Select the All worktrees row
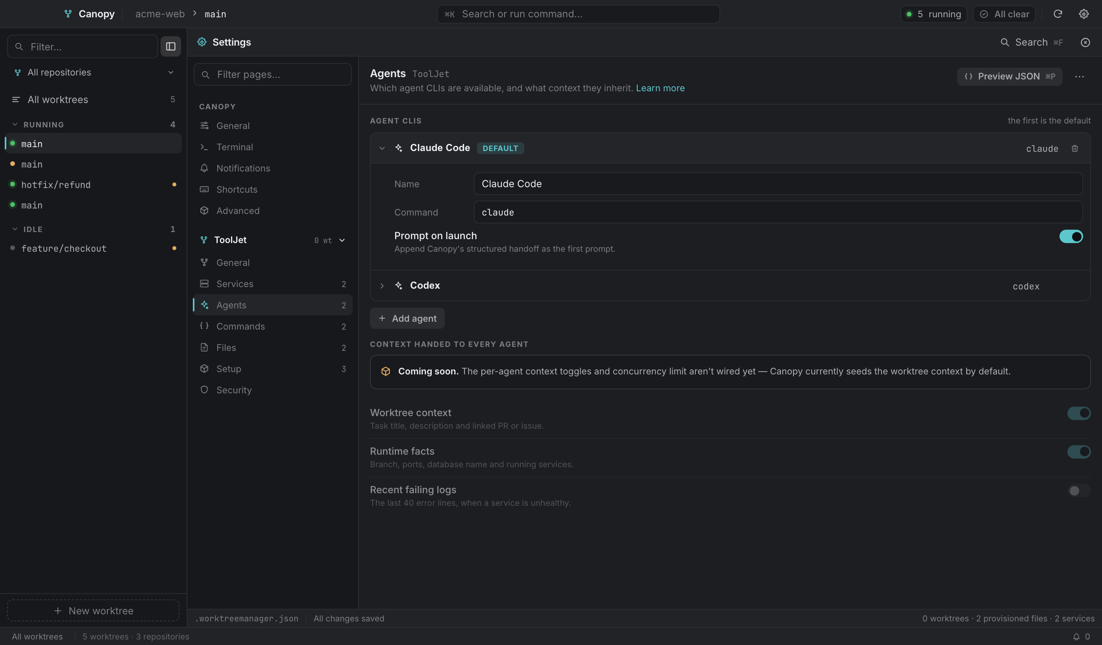1102x645 pixels. [94, 100]
